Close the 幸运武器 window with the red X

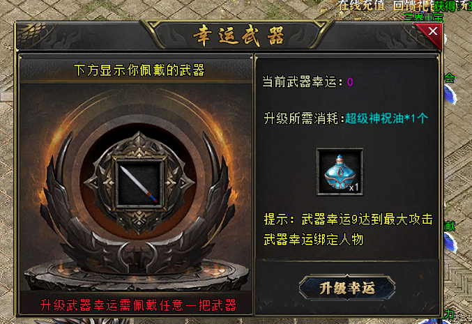coord(432,31)
